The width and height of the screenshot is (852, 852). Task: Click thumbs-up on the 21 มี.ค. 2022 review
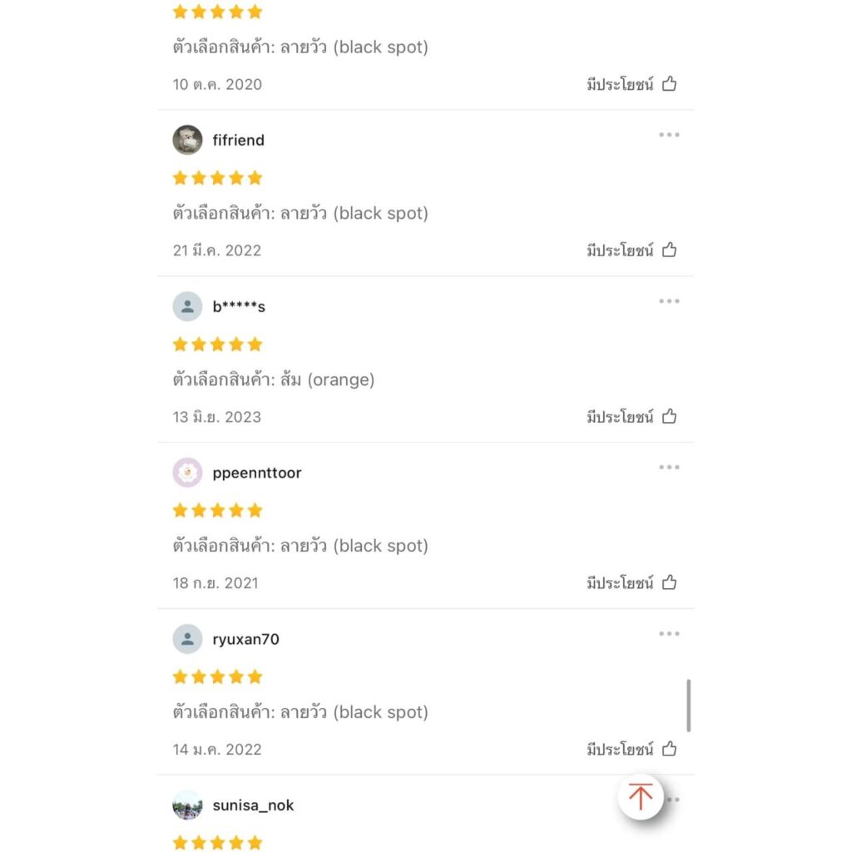pyautogui.click(x=669, y=250)
